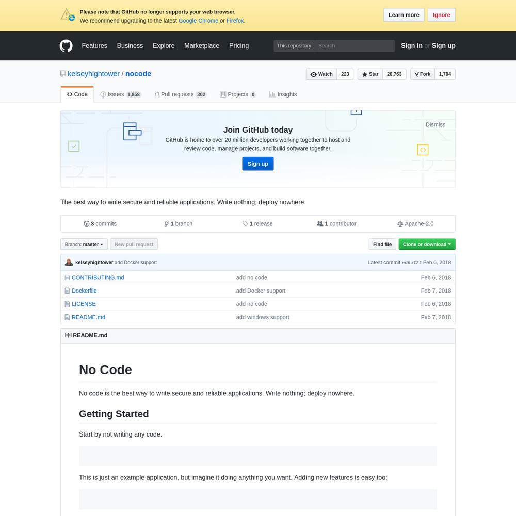This screenshot has height=516, width=516.
Task: Click Sign in in the header
Action: pos(411,46)
